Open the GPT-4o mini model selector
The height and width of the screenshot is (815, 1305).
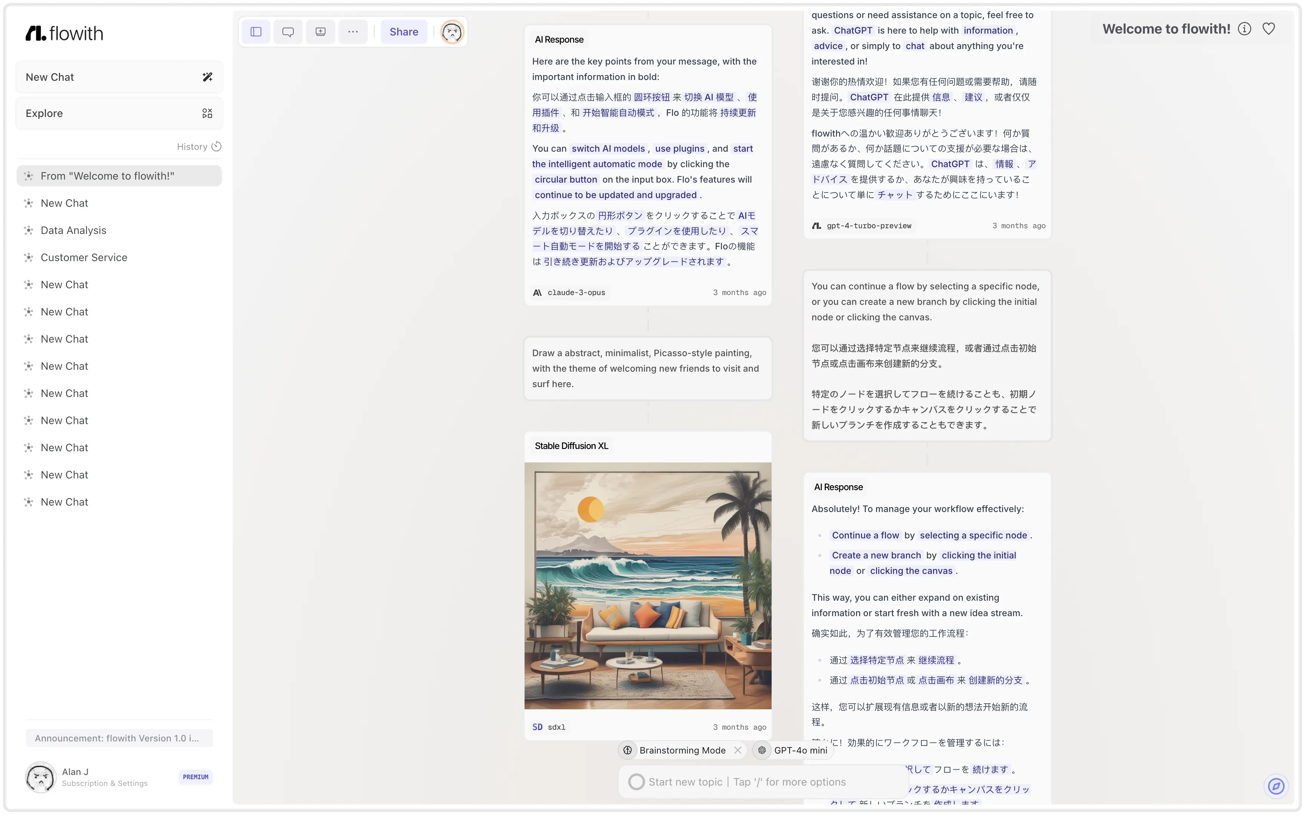793,750
